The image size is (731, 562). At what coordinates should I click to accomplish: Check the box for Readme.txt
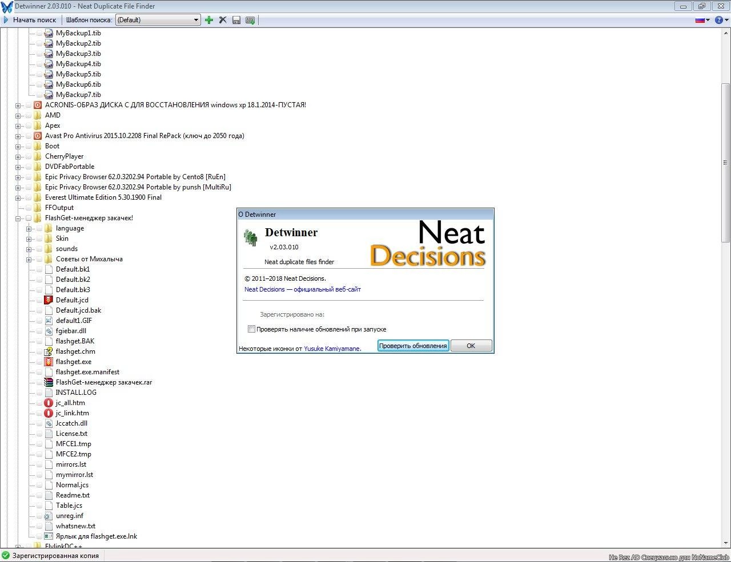point(39,495)
